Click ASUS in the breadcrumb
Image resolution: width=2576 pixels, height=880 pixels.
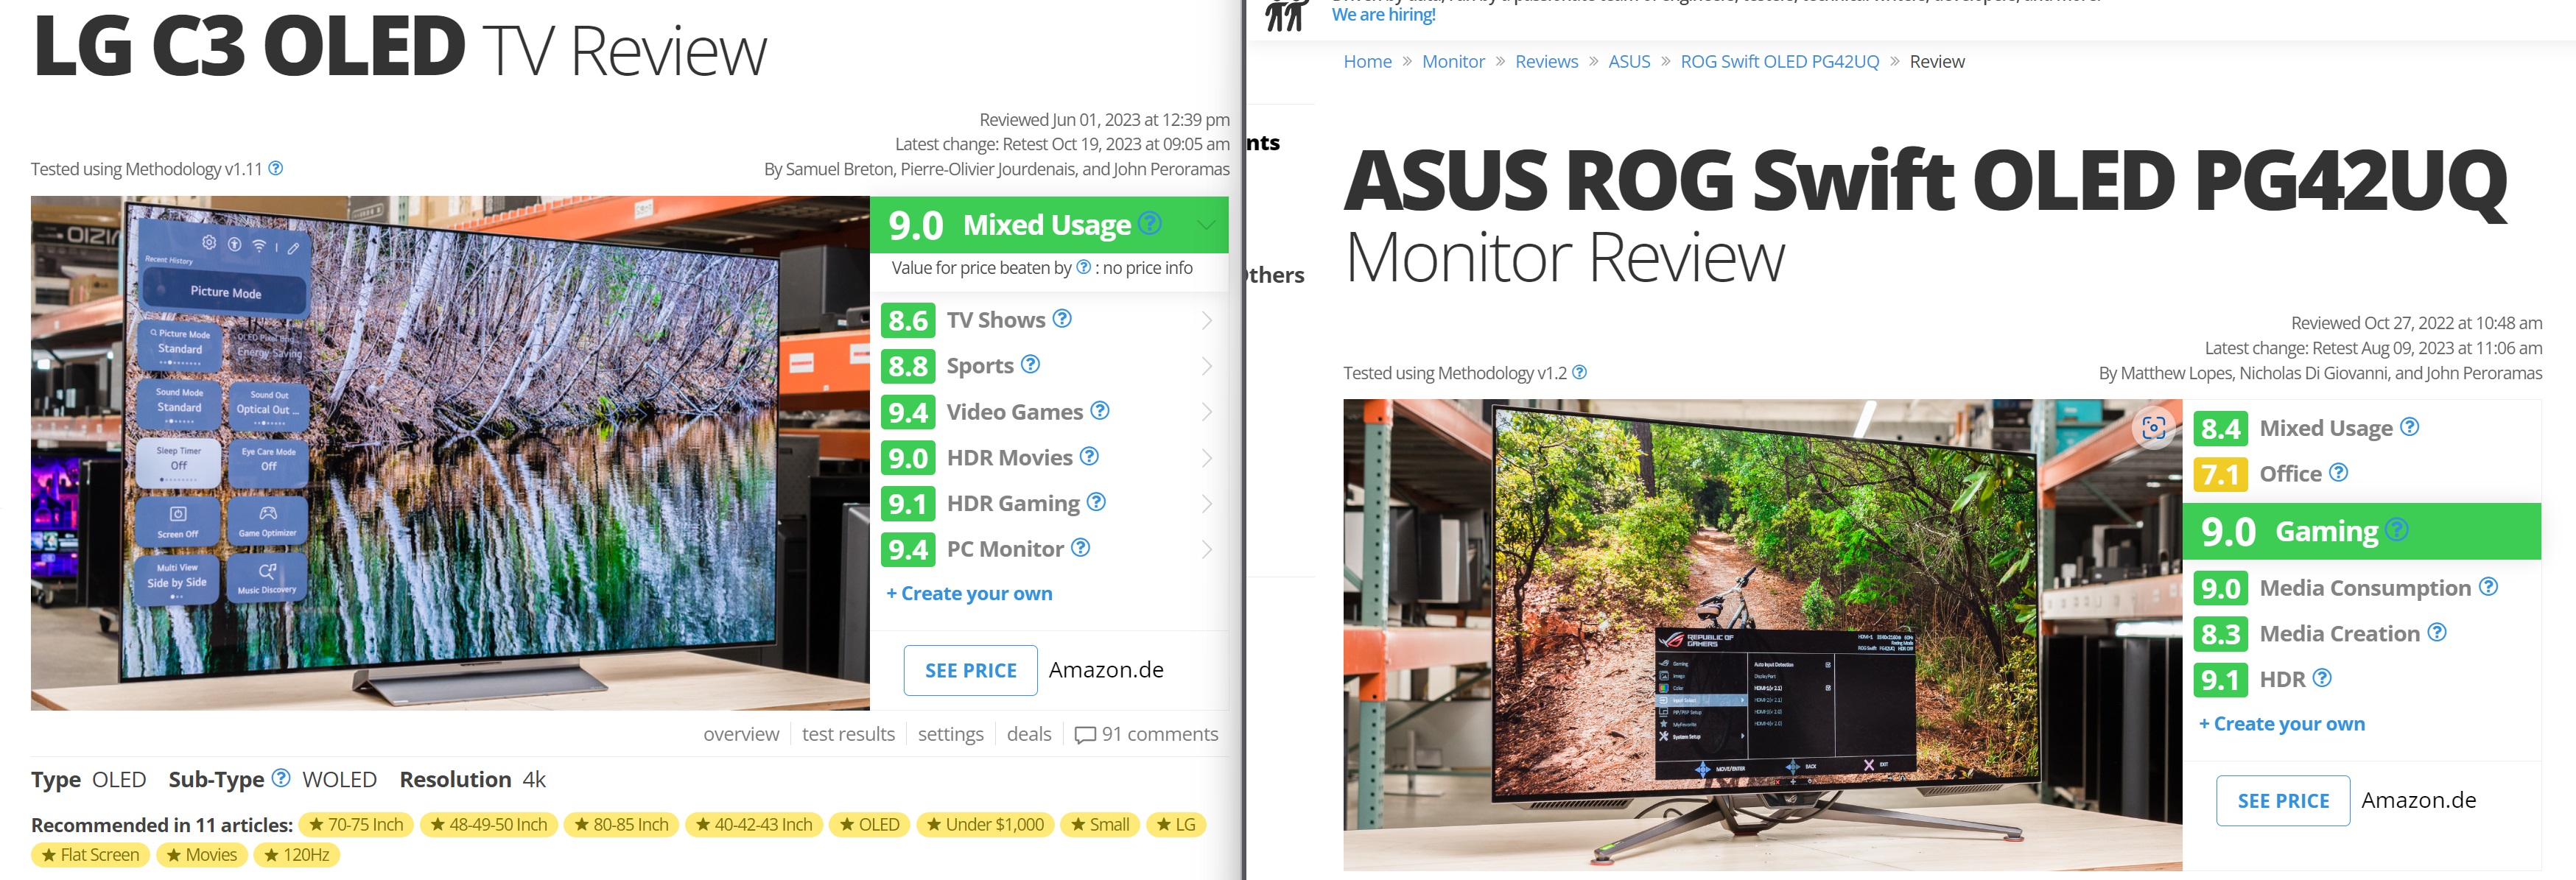(1629, 61)
